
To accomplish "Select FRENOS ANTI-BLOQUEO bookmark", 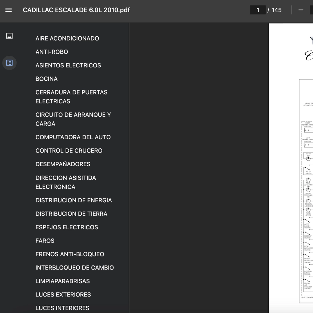I will click(x=70, y=254).
